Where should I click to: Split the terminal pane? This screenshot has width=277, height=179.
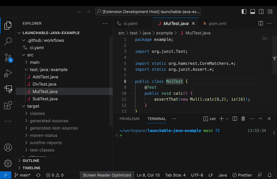[235, 119]
